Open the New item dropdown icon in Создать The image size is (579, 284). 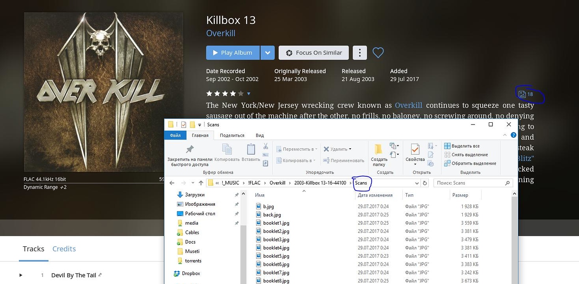tap(394, 146)
